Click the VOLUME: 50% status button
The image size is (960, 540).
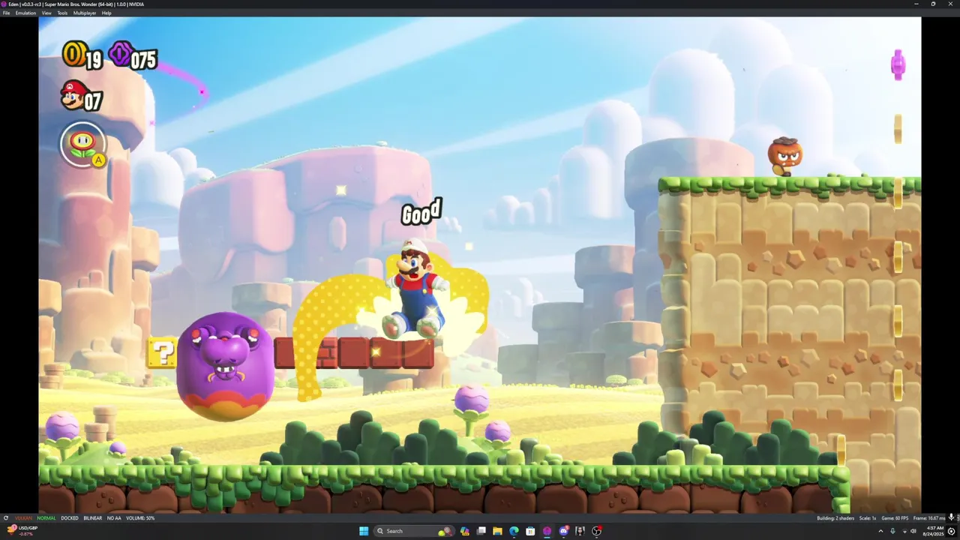coord(140,518)
